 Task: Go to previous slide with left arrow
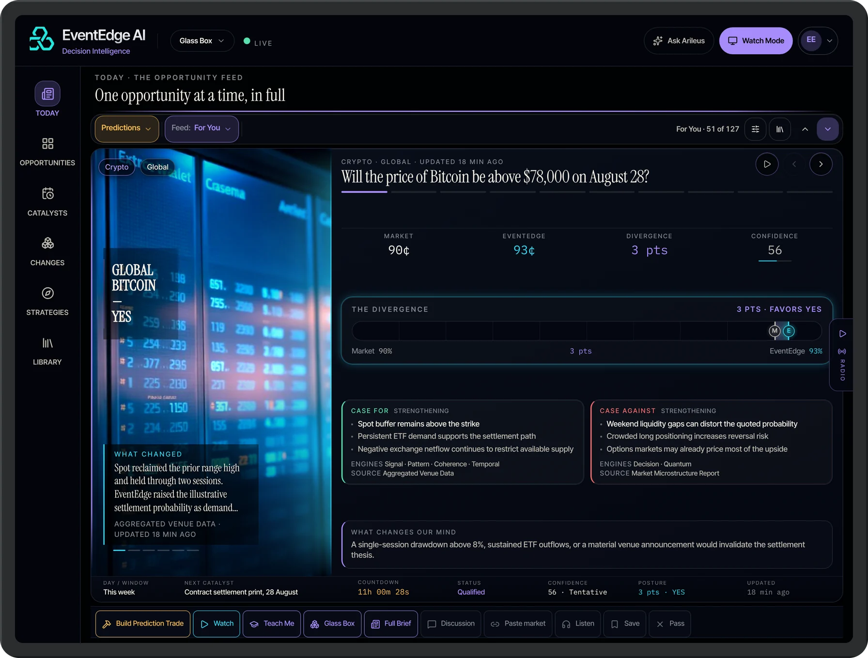click(794, 164)
